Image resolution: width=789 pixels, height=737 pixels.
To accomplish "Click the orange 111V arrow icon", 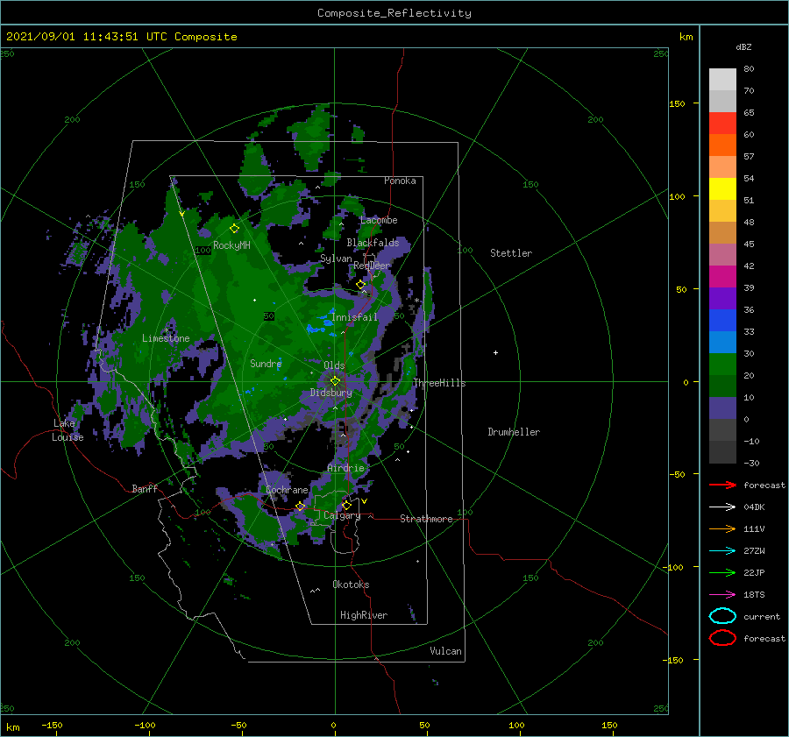I will coord(722,528).
